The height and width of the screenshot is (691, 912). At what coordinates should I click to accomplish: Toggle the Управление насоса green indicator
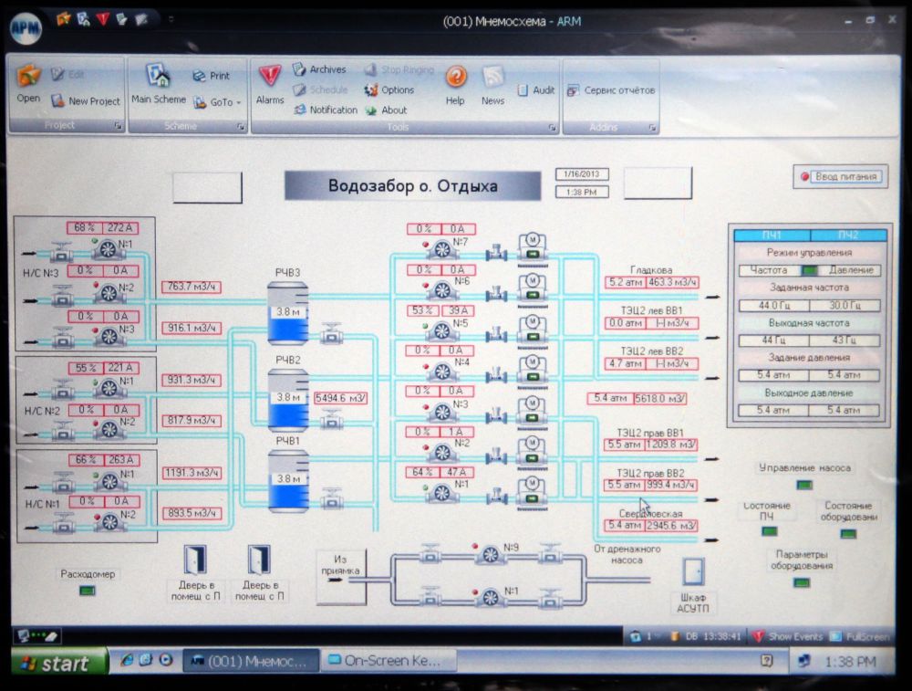coord(804,485)
